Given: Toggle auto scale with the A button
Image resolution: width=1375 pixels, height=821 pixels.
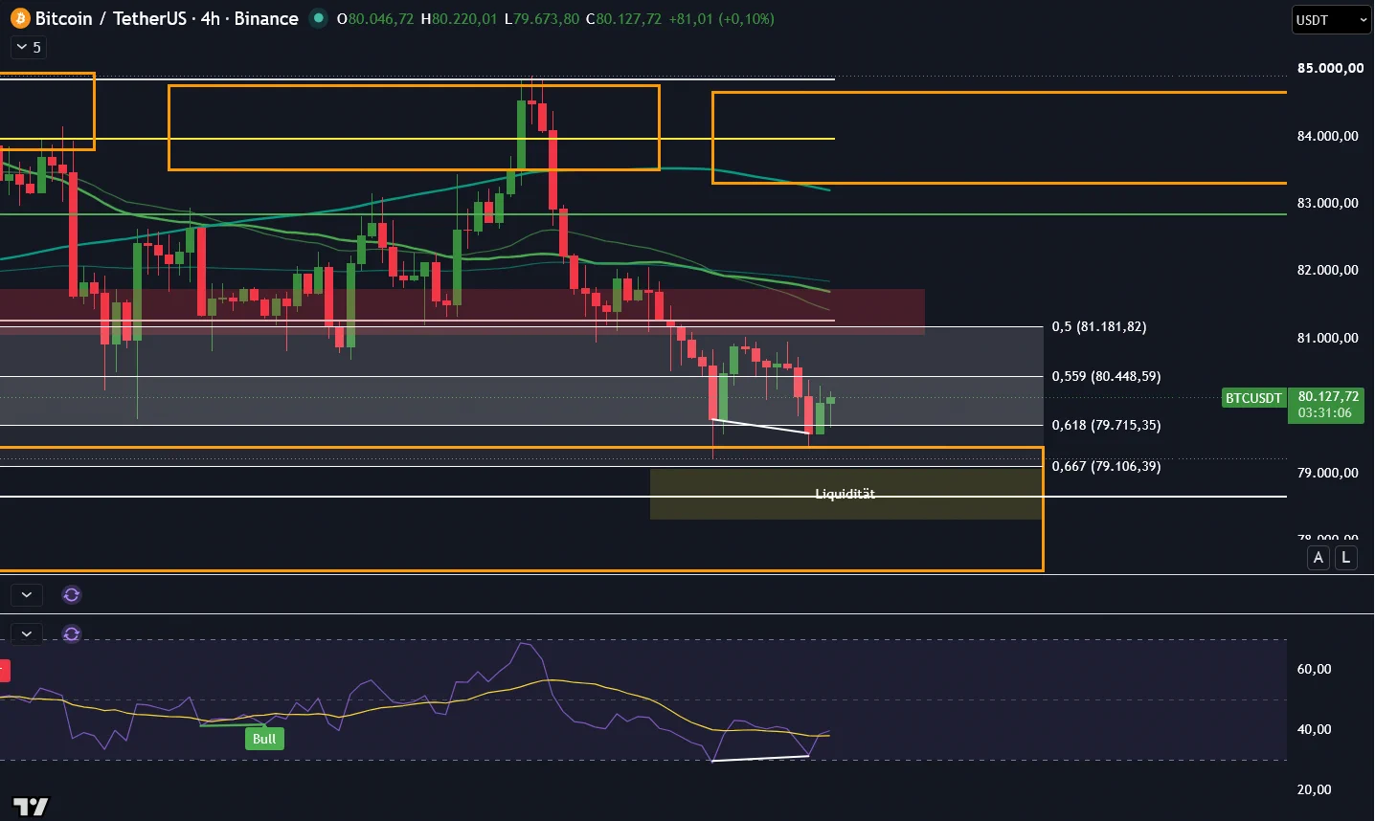Looking at the screenshot, I should click(x=1319, y=557).
